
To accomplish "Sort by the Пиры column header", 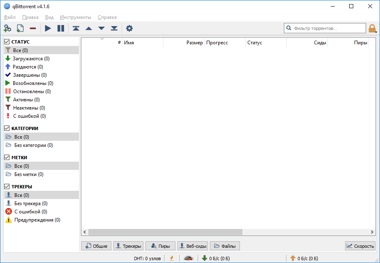I will point(348,43).
